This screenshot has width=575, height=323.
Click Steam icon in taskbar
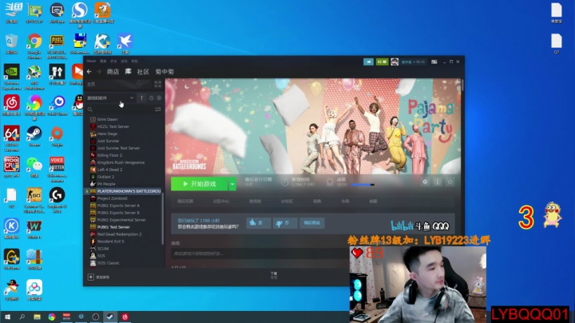[109, 317]
